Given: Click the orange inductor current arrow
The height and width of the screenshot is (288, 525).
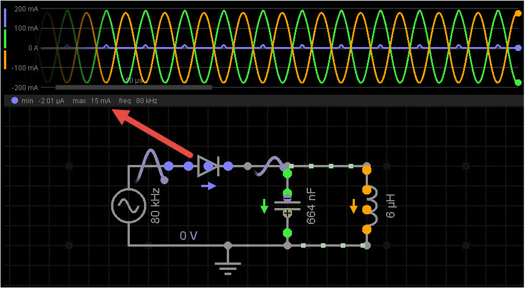Looking at the screenshot, I should coord(353,206).
